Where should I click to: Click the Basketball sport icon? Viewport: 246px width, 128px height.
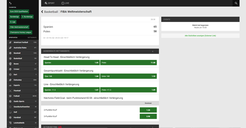10,59
